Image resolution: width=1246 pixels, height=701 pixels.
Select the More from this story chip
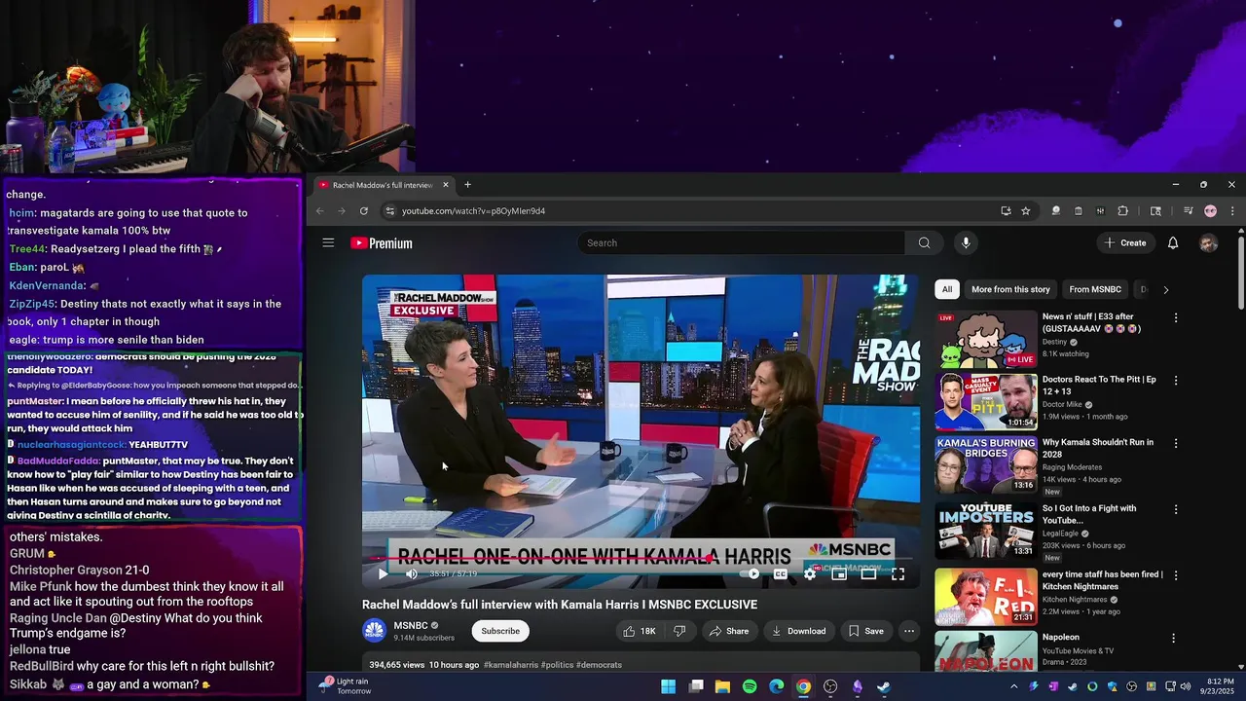pos(1010,289)
